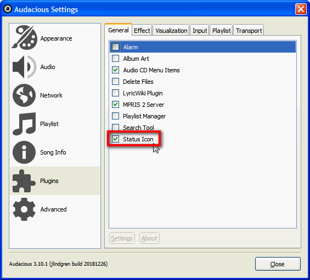Screen dimensions: 310x280
Task: Select the Network category label
Action: pyautogui.click(x=51, y=95)
